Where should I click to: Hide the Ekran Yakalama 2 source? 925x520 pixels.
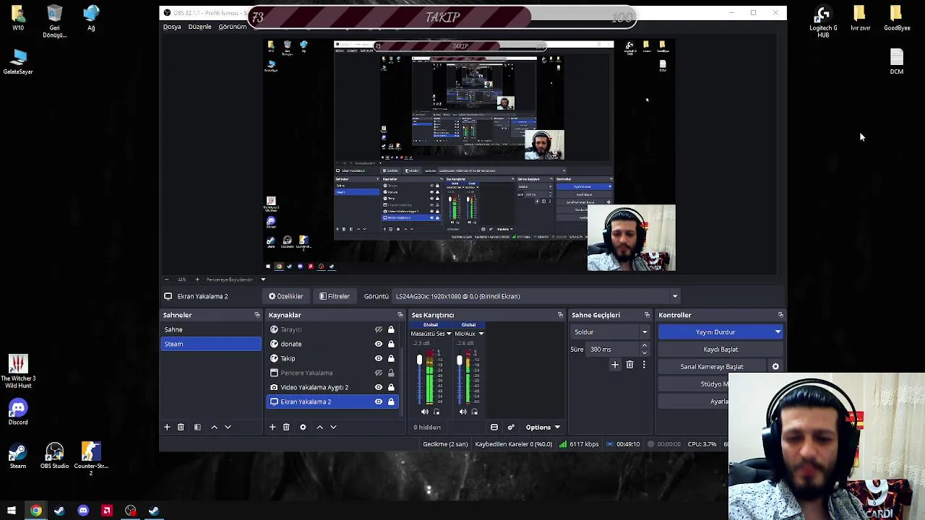click(x=379, y=402)
